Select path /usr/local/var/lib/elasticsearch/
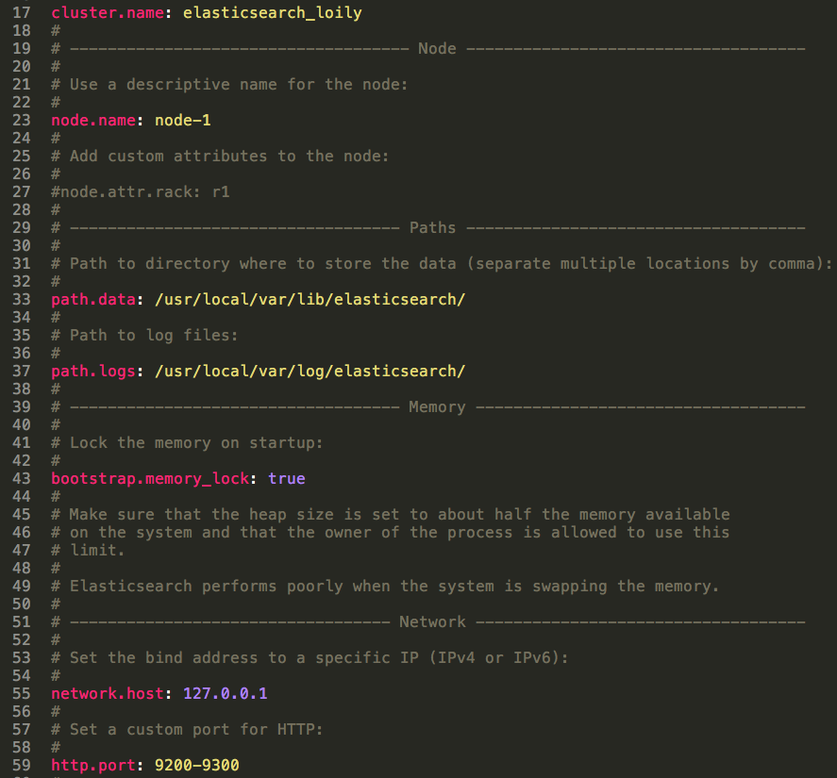The image size is (837, 778). pyautogui.click(x=310, y=299)
